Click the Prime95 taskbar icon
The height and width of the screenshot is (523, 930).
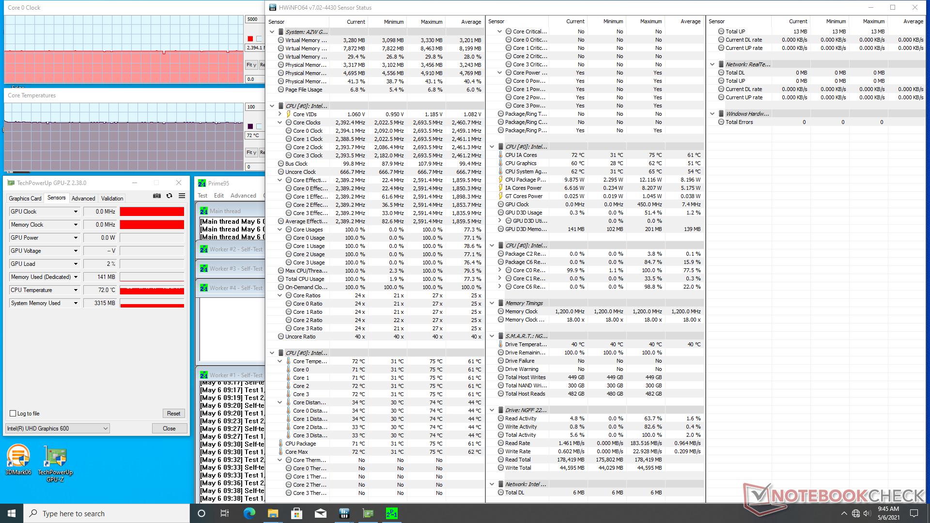(x=391, y=513)
